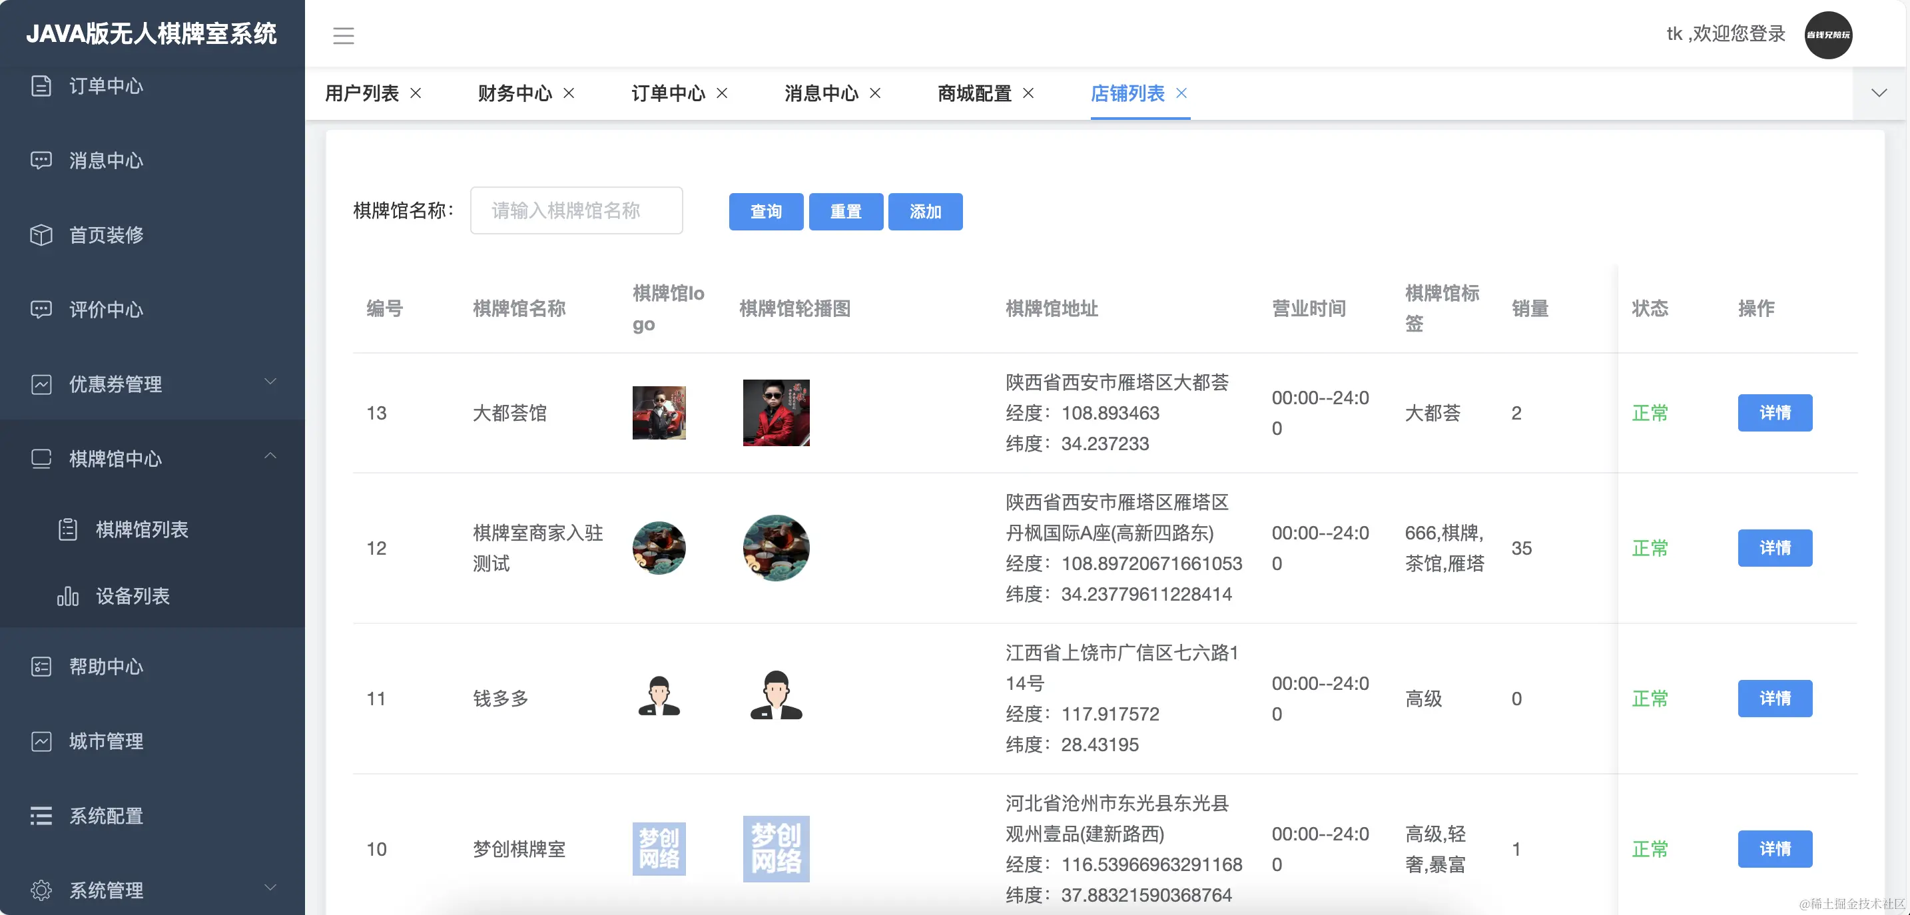
Task: Click the 重置 reset button
Action: tap(845, 211)
